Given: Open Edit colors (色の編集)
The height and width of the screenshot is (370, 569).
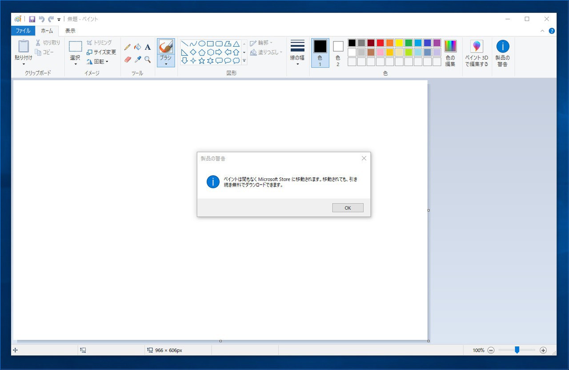Looking at the screenshot, I should point(450,52).
